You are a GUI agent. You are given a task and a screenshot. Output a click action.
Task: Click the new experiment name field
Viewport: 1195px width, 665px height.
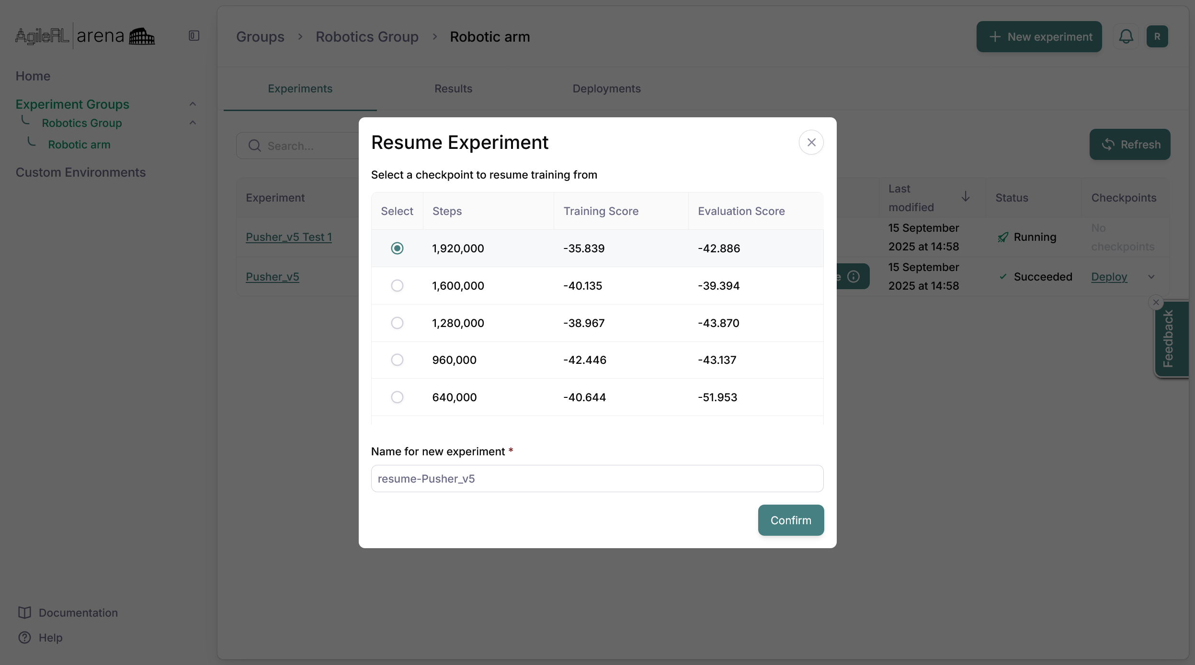pyautogui.click(x=597, y=478)
